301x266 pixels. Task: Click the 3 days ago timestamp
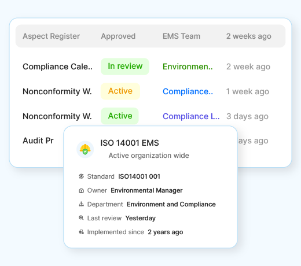click(x=247, y=116)
